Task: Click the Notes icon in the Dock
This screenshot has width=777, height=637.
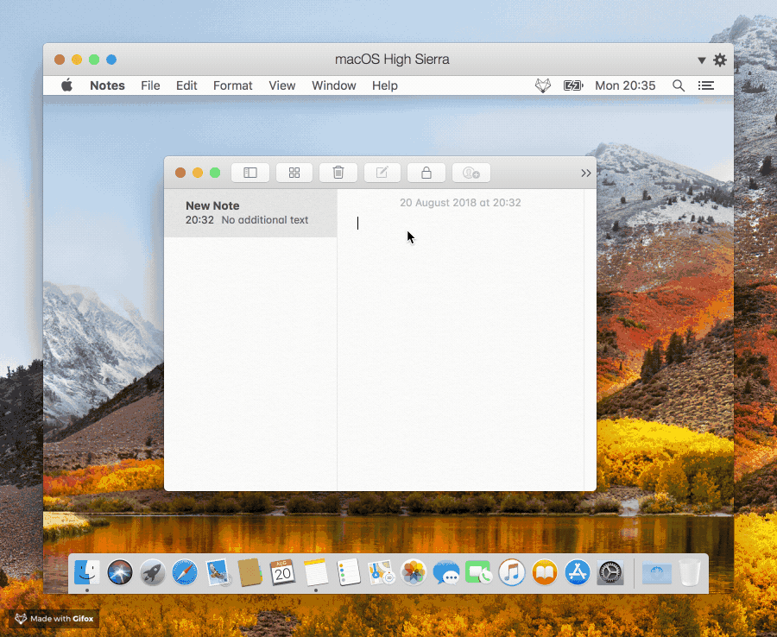Action: (x=316, y=572)
